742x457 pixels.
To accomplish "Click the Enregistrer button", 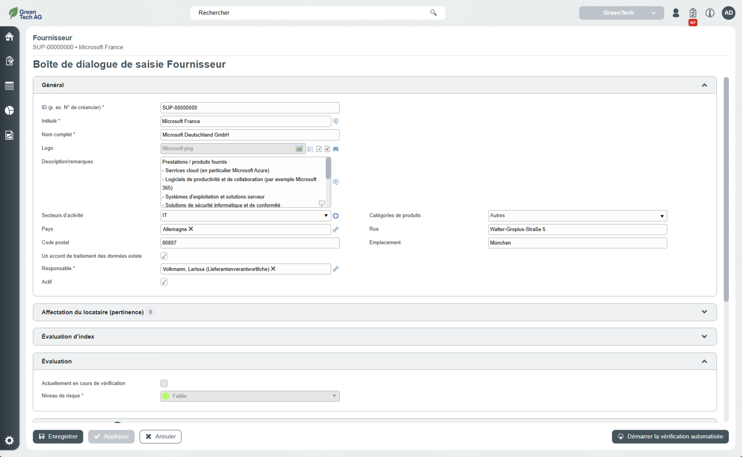I will click(x=58, y=436).
